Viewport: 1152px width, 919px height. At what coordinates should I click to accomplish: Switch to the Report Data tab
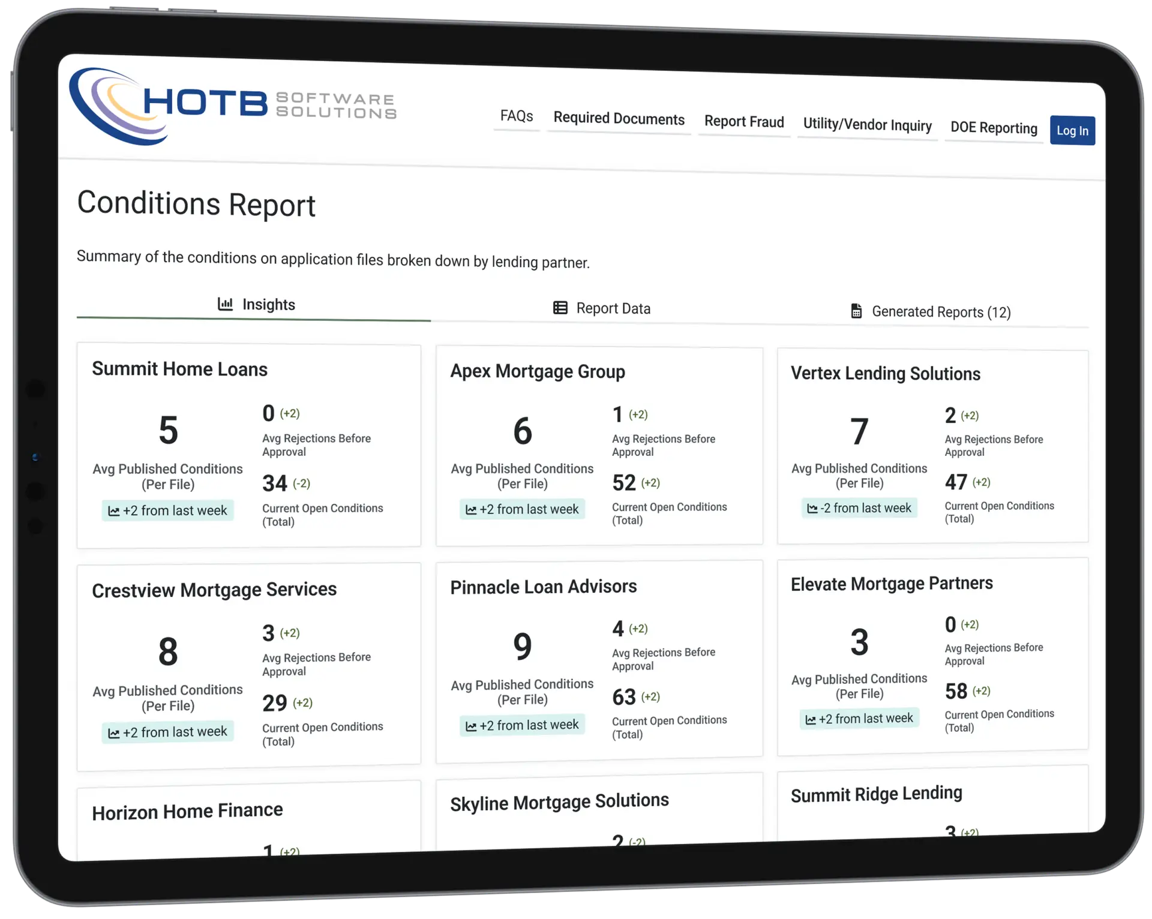click(602, 308)
